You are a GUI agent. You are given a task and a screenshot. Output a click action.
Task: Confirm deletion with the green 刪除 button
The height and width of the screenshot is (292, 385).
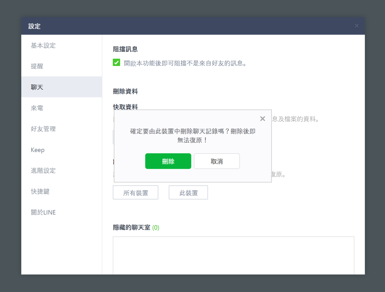[168, 161]
